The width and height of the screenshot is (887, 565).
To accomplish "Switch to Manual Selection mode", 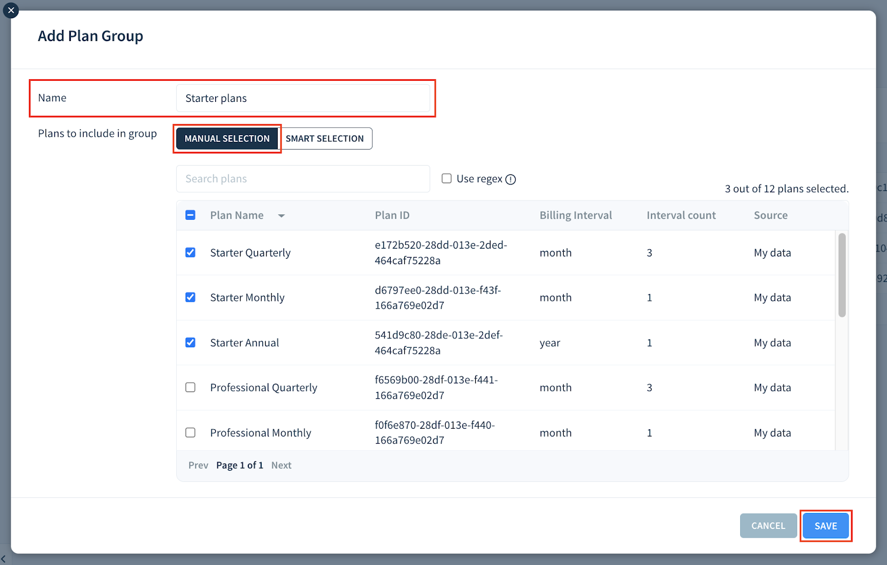I will (x=227, y=138).
